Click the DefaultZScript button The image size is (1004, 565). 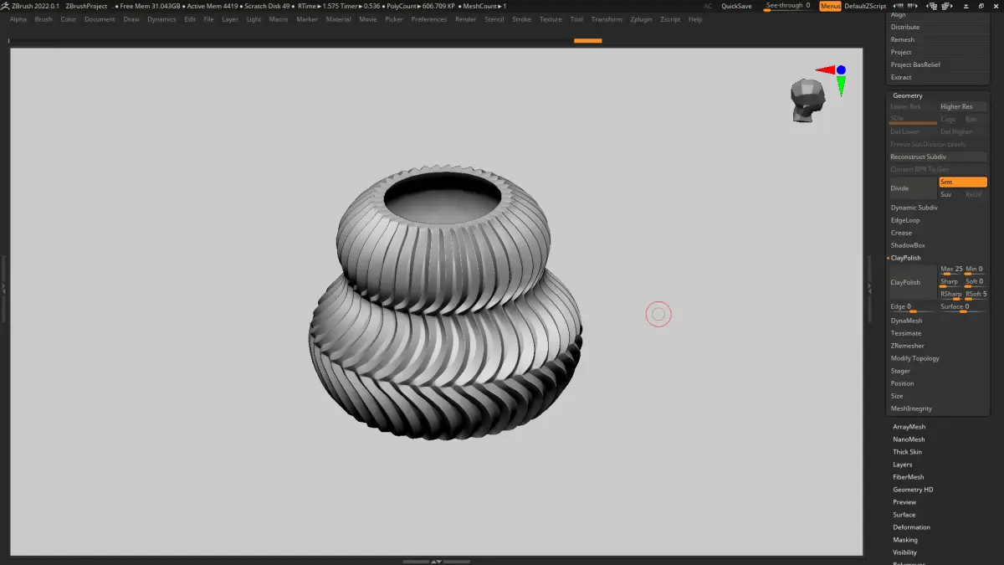[866, 6]
